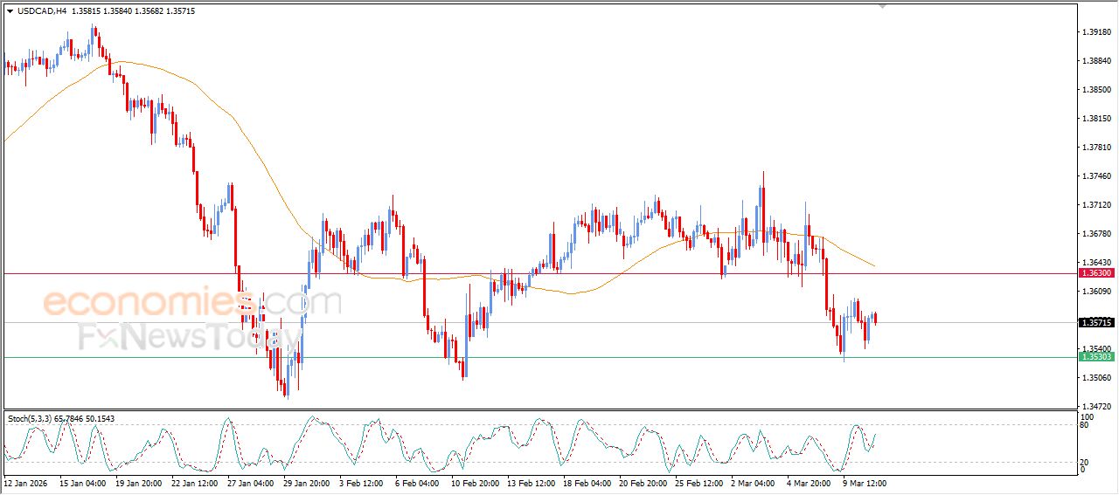Image resolution: width=1119 pixels, height=495 pixels.
Task: Click the 20 Feb 20:00 time label
Action: coord(642,483)
